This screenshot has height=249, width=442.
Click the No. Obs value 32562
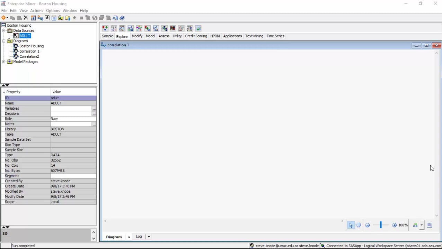point(73,160)
